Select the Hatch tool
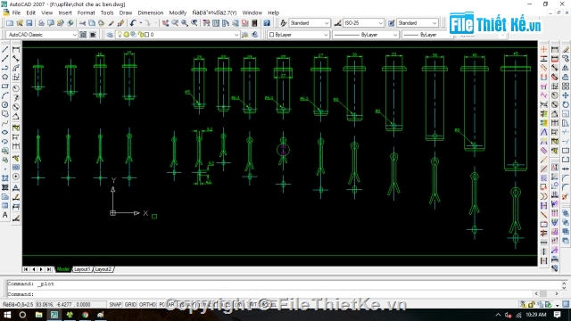This screenshot has height=321, width=571. [x=5, y=178]
